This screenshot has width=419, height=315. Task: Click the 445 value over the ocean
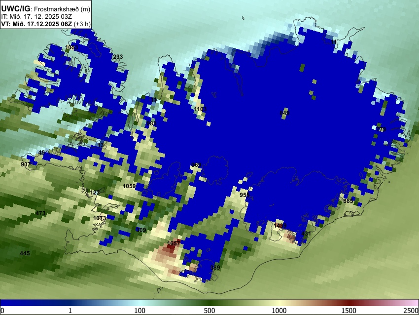coord(25,253)
